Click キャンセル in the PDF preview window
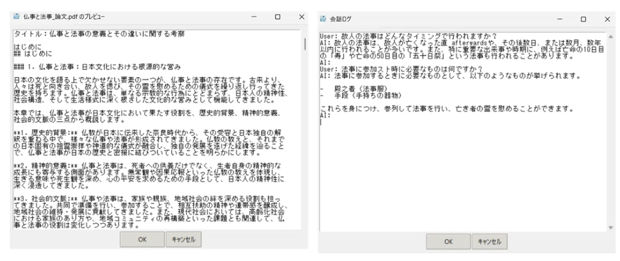 (184, 239)
